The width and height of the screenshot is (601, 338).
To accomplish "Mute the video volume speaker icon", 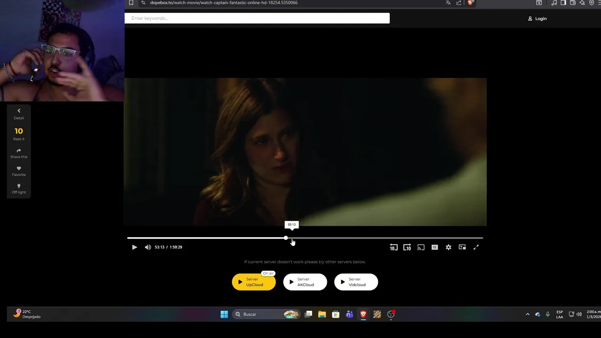I will [148, 247].
